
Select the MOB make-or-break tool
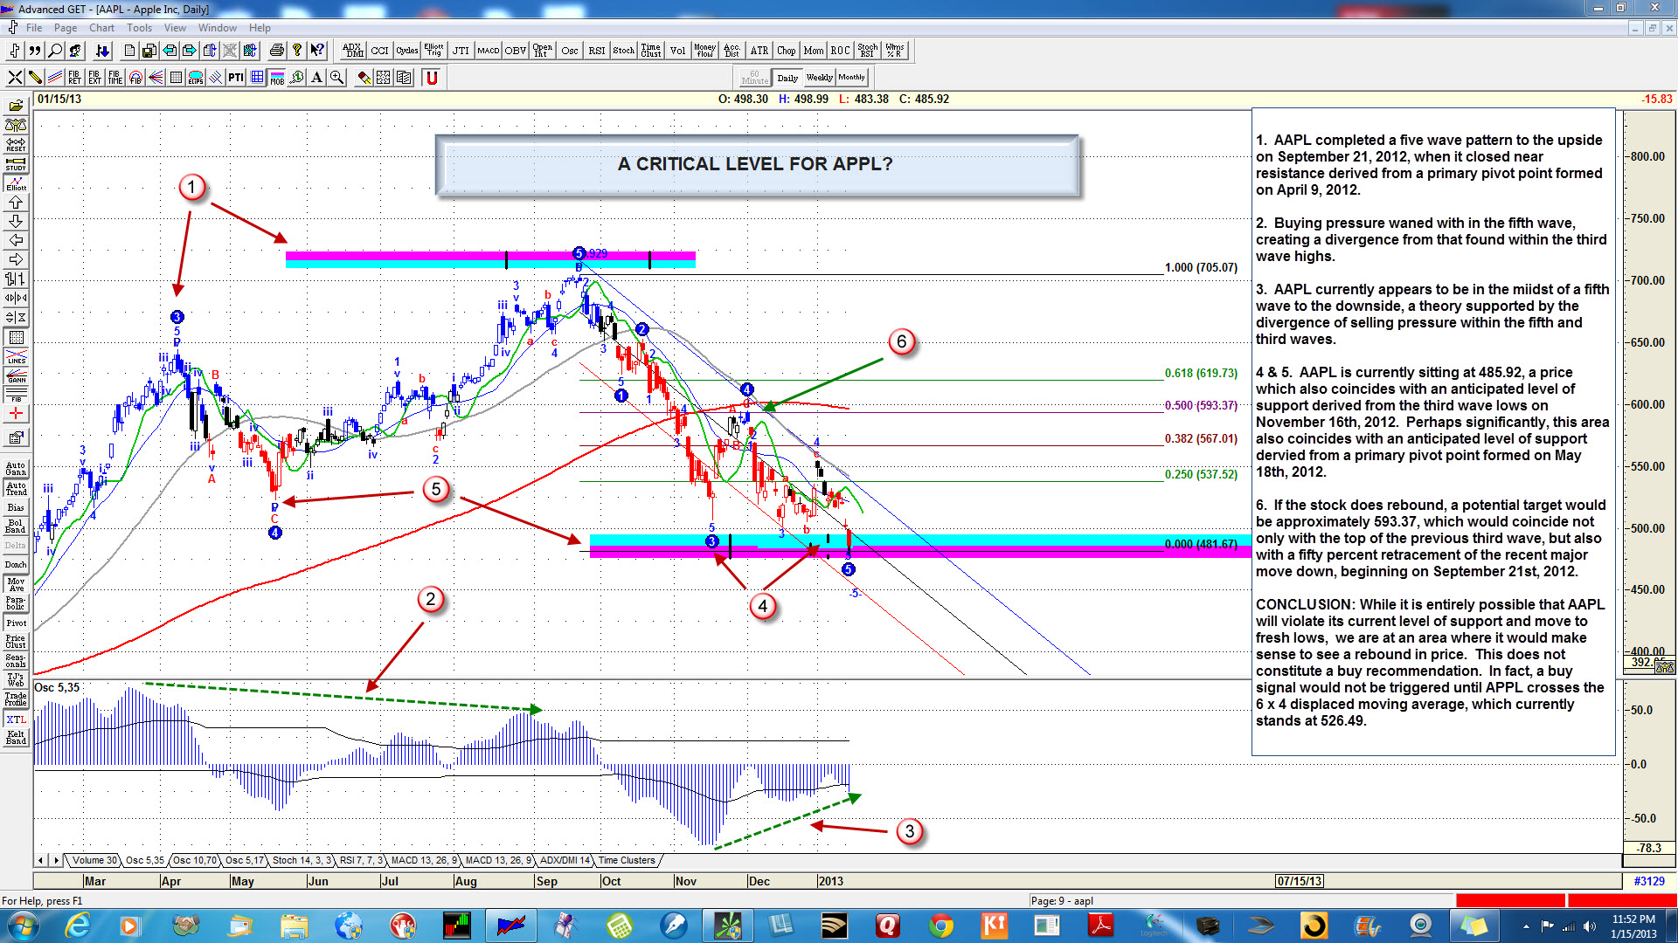tap(277, 78)
